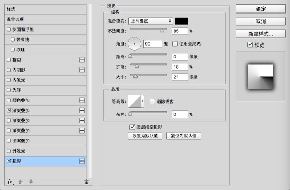Open the contour picker dropdown arrow

[142, 101]
